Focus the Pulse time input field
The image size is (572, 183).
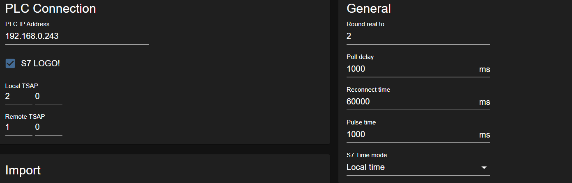pos(411,134)
